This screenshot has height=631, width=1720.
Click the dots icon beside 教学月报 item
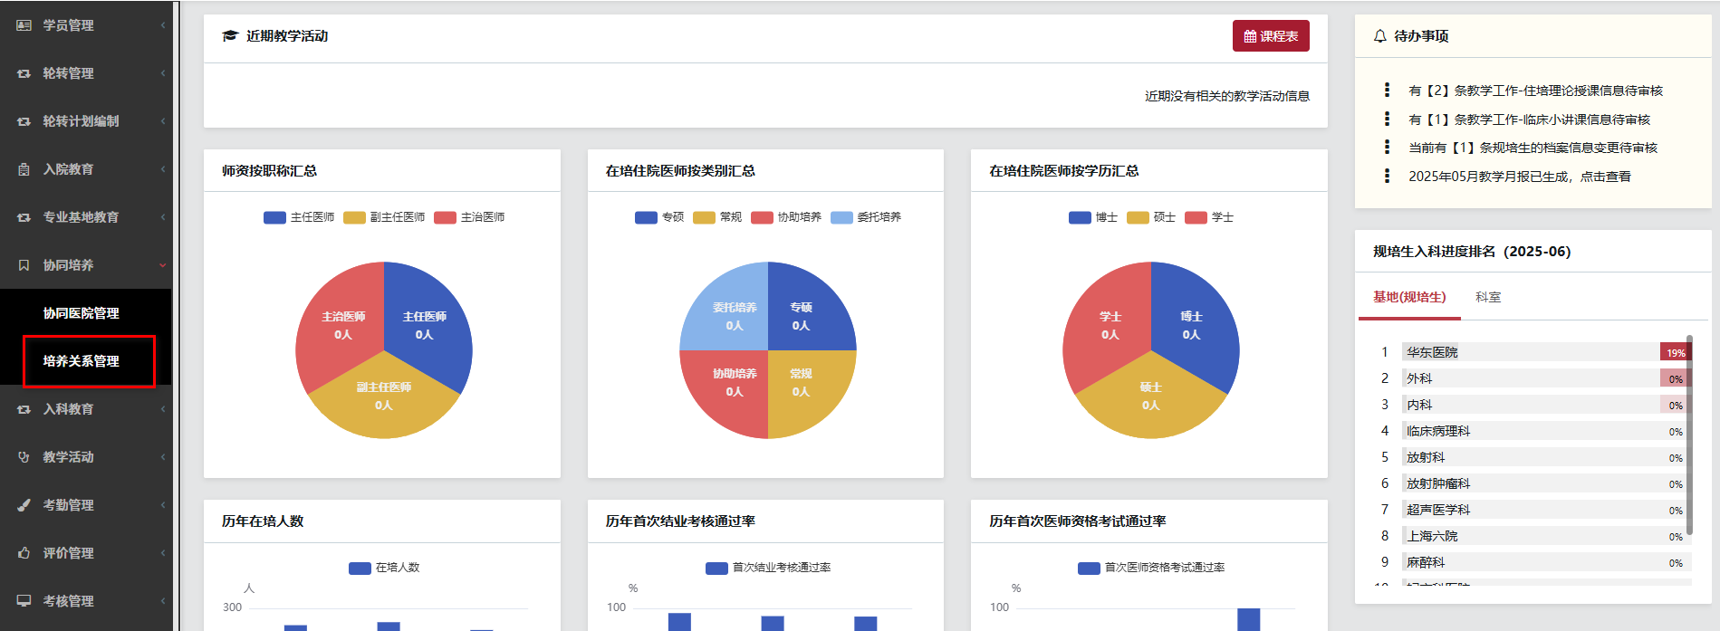tap(1387, 176)
